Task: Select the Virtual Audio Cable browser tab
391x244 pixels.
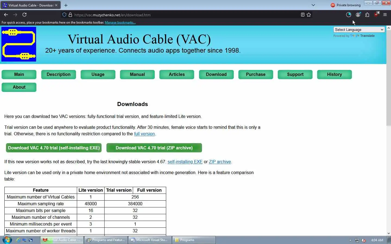Action: click(30, 5)
